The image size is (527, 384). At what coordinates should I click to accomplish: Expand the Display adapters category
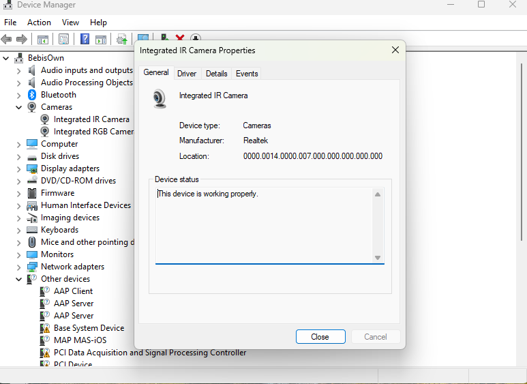pos(18,168)
